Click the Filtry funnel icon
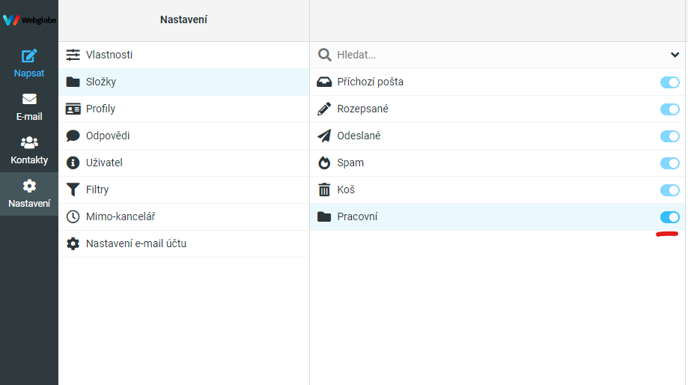This screenshot has width=688, height=385. pos(73,190)
